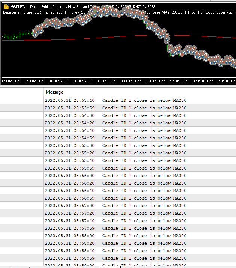Click the 17 Mar 2022 date label
Image resolution: width=236 pixels, height=268 pixels.
(x=203, y=81)
